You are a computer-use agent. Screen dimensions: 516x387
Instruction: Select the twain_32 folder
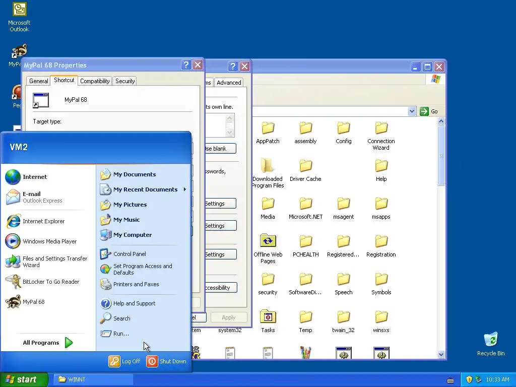click(343, 322)
